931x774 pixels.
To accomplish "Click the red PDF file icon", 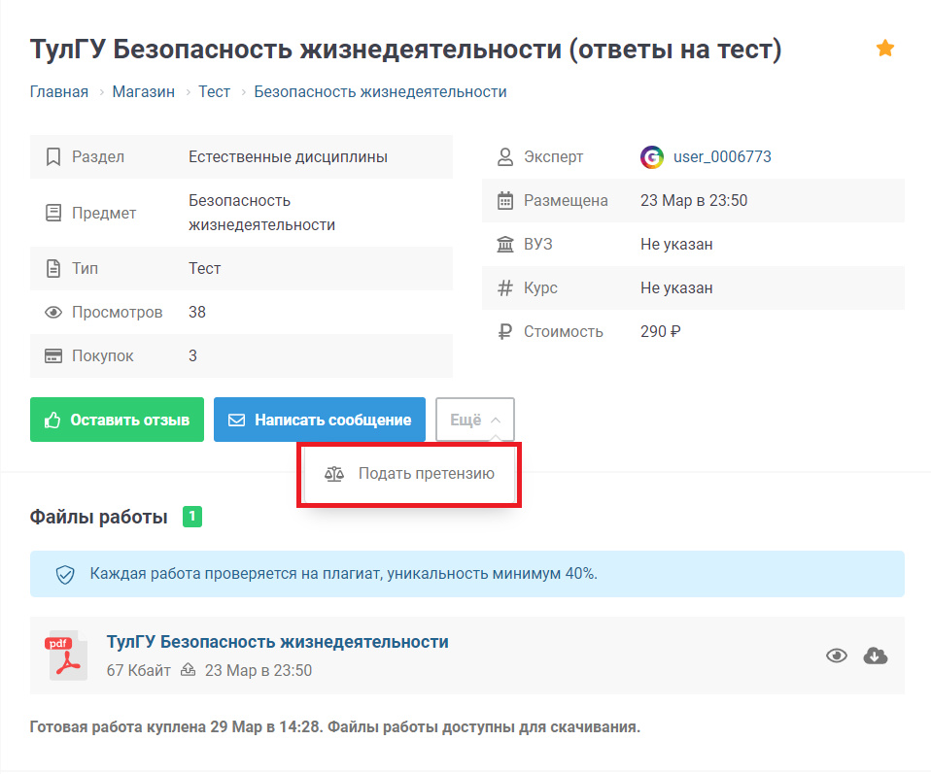I will pyautogui.click(x=67, y=656).
